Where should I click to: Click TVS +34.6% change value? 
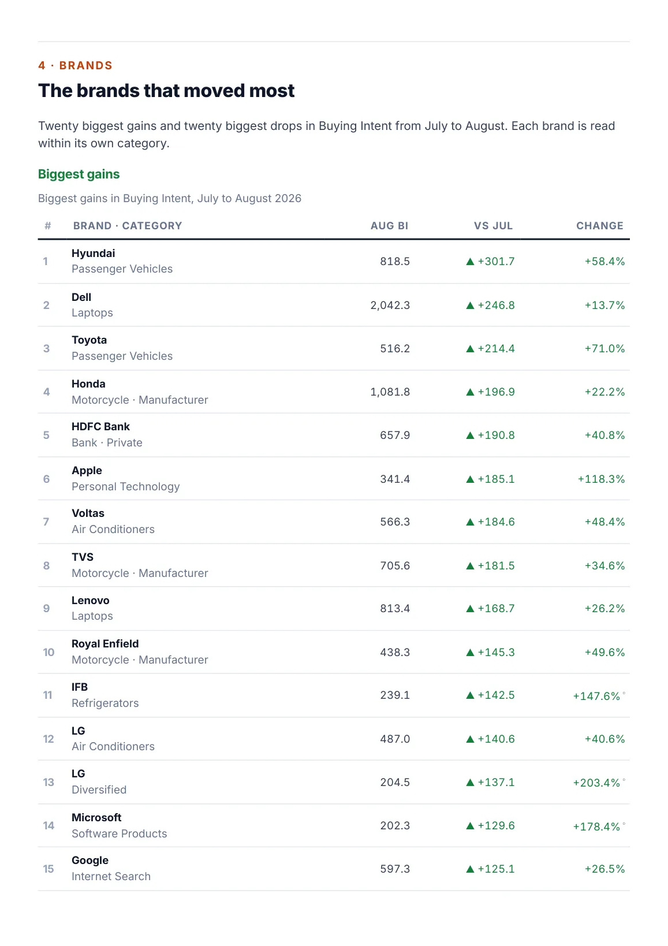[x=604, y=566]
